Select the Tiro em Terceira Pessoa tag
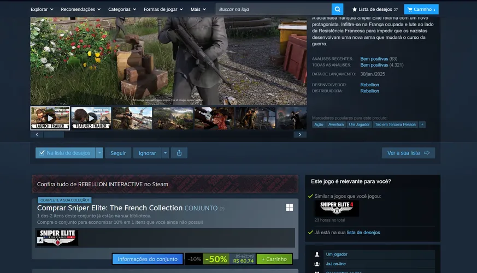Viewport: 477px width, 273px height. coord(395,124)
